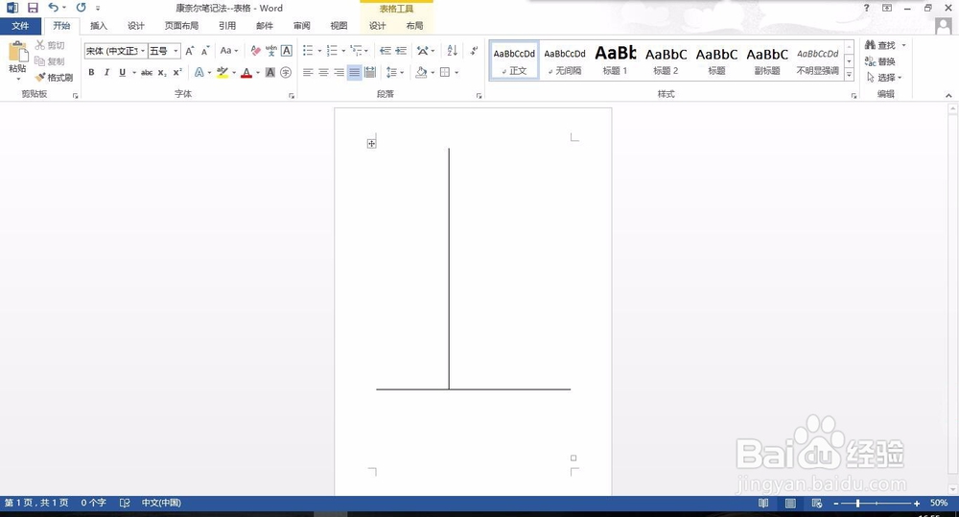Open Change Case dropdown
Image resolution: width=959 pixels, height=517 pixels.
(229, 51)
